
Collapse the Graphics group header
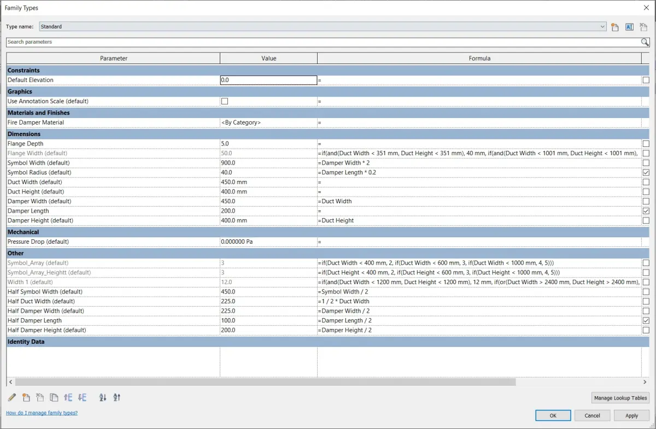coord(327,91)
